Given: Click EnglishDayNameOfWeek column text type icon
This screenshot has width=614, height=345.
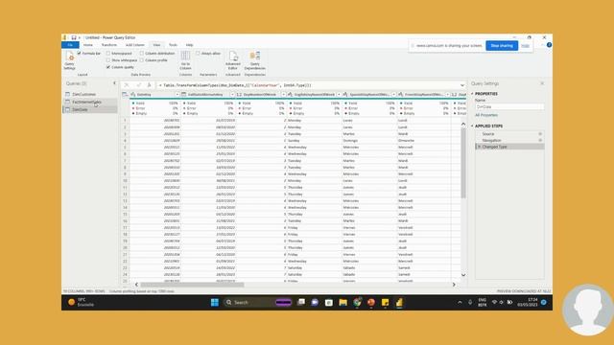Looking at the screenshot, I should (290, 94).
